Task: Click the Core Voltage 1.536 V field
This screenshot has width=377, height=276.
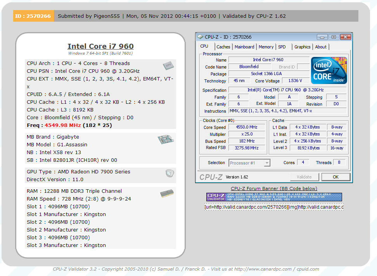Action: coord(295,81)
